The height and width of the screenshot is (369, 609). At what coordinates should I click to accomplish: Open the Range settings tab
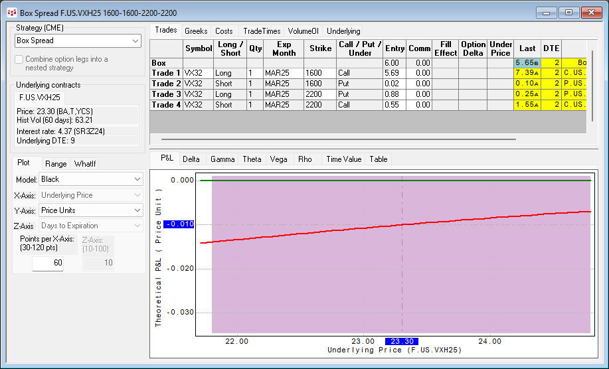(x=56, y=164)
